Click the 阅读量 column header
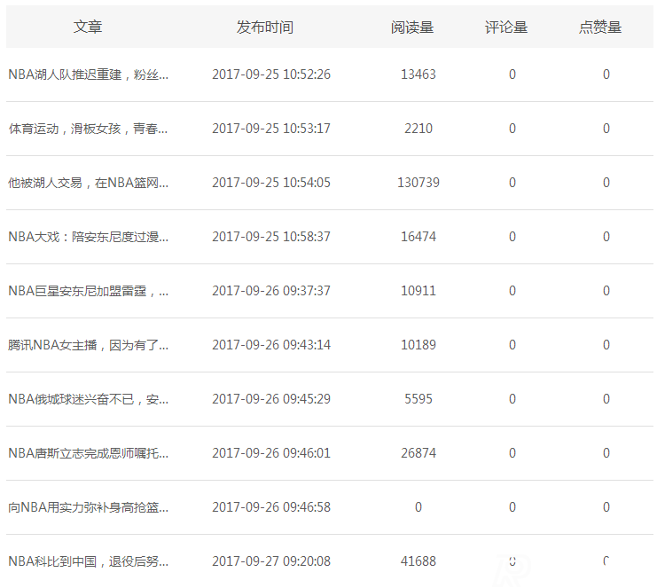657x588 pixels. click(412, 27)
